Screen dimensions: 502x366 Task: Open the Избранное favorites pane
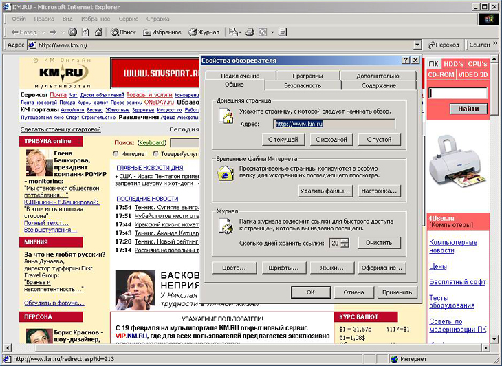click(163, 32)
